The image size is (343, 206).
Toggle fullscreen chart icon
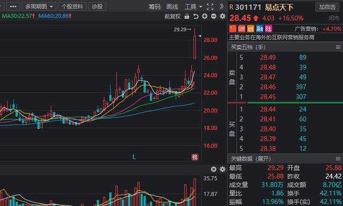coord(210,7)
